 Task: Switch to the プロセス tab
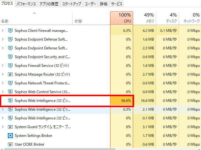(7, 3)
